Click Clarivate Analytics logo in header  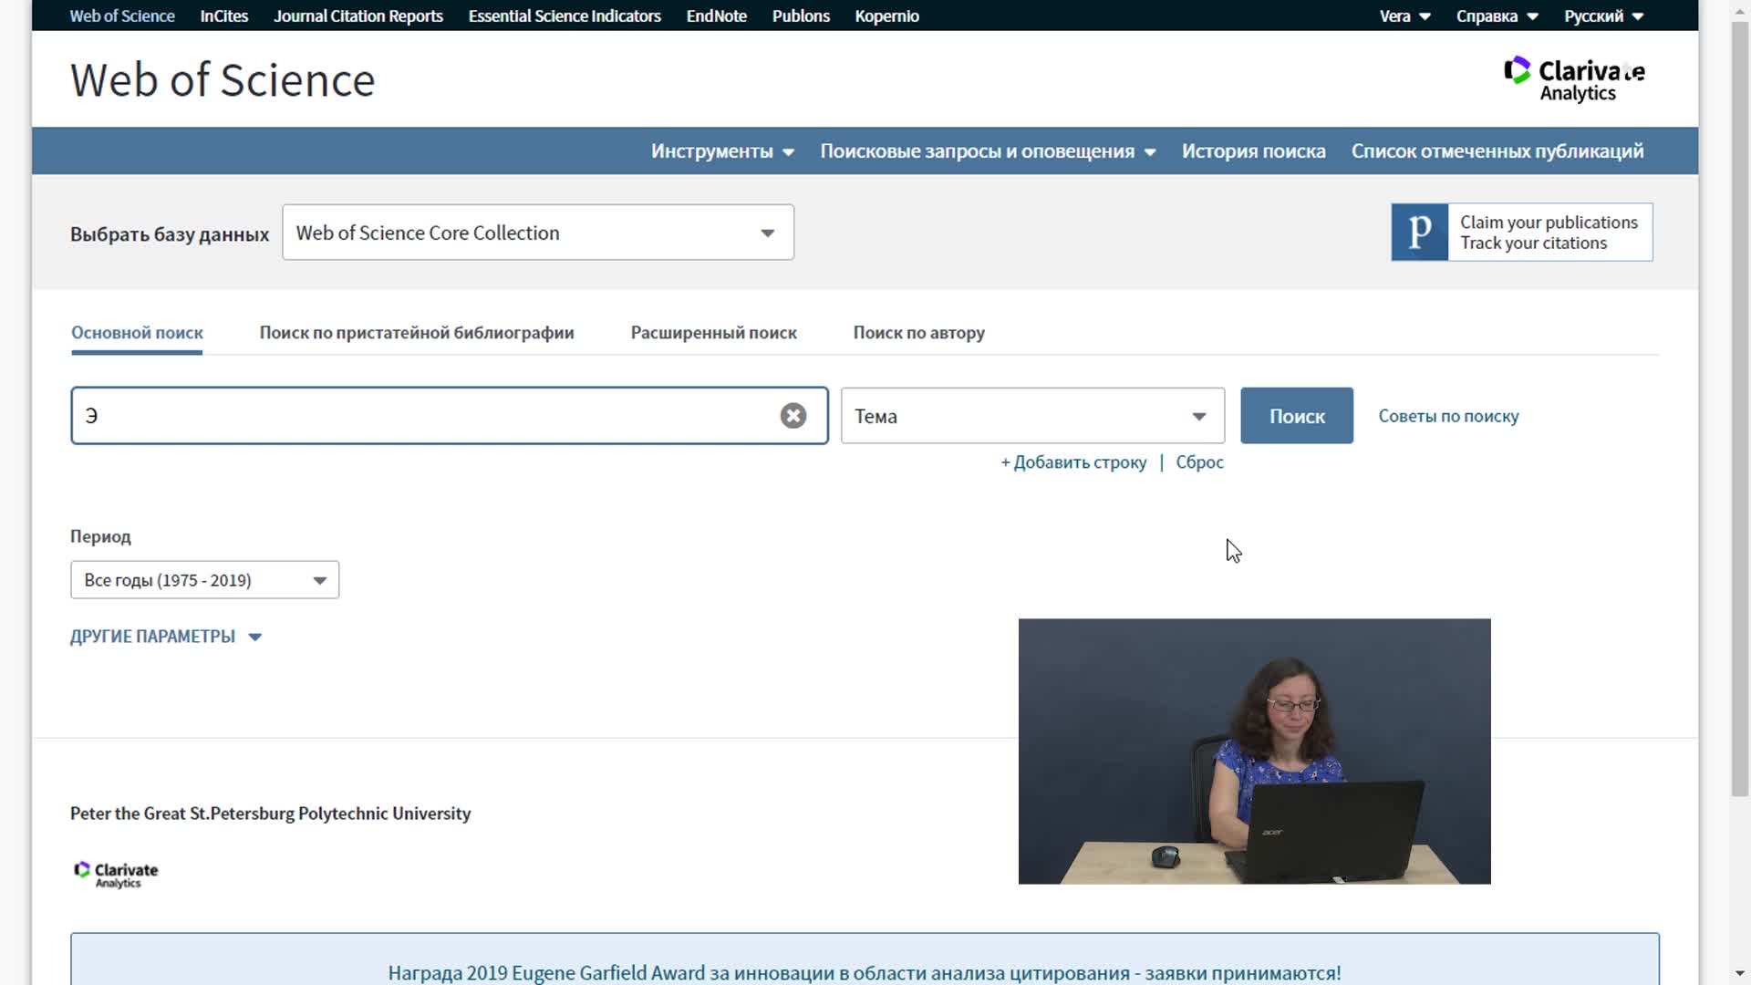click(1574, 79)
